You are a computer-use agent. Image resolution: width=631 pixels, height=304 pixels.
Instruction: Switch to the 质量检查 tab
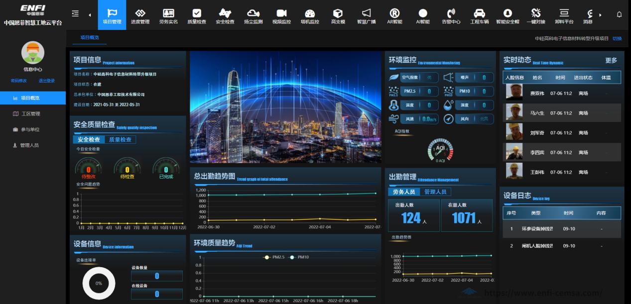(x=120, y=140)
